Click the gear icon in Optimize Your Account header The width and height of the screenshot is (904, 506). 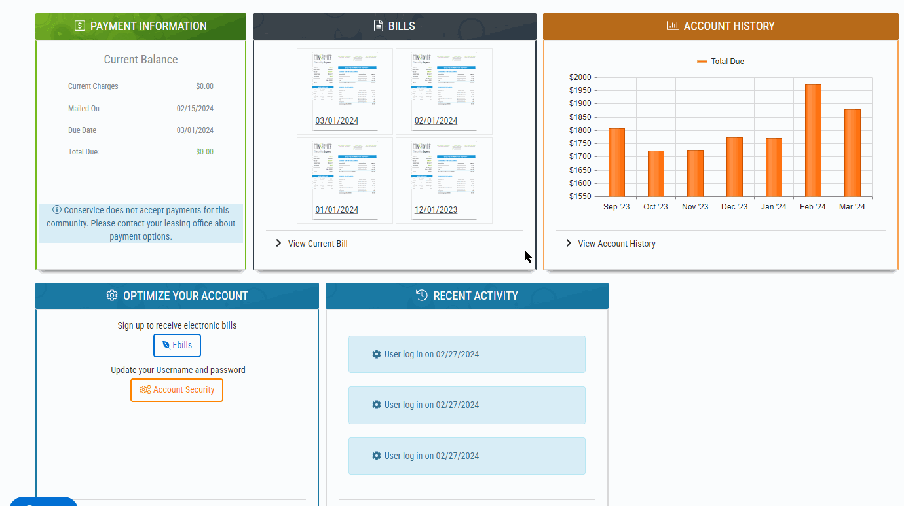click(111, 295)
